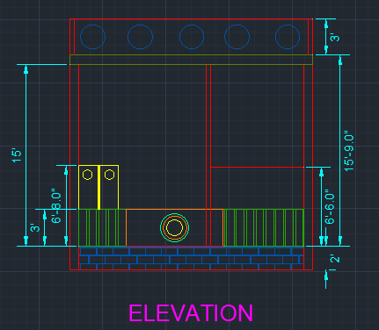Click the lower left 3' dimension label
The image size is (379, 330).
click(x=35, y=228)
